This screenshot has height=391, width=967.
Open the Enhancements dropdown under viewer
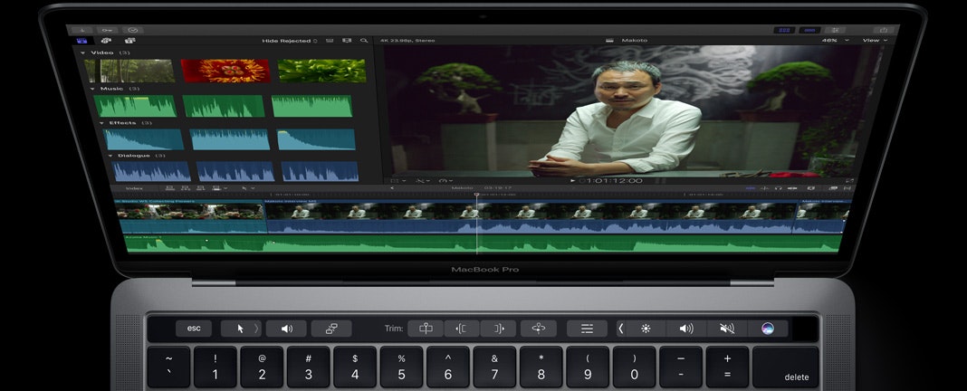(x=423, y=181)
